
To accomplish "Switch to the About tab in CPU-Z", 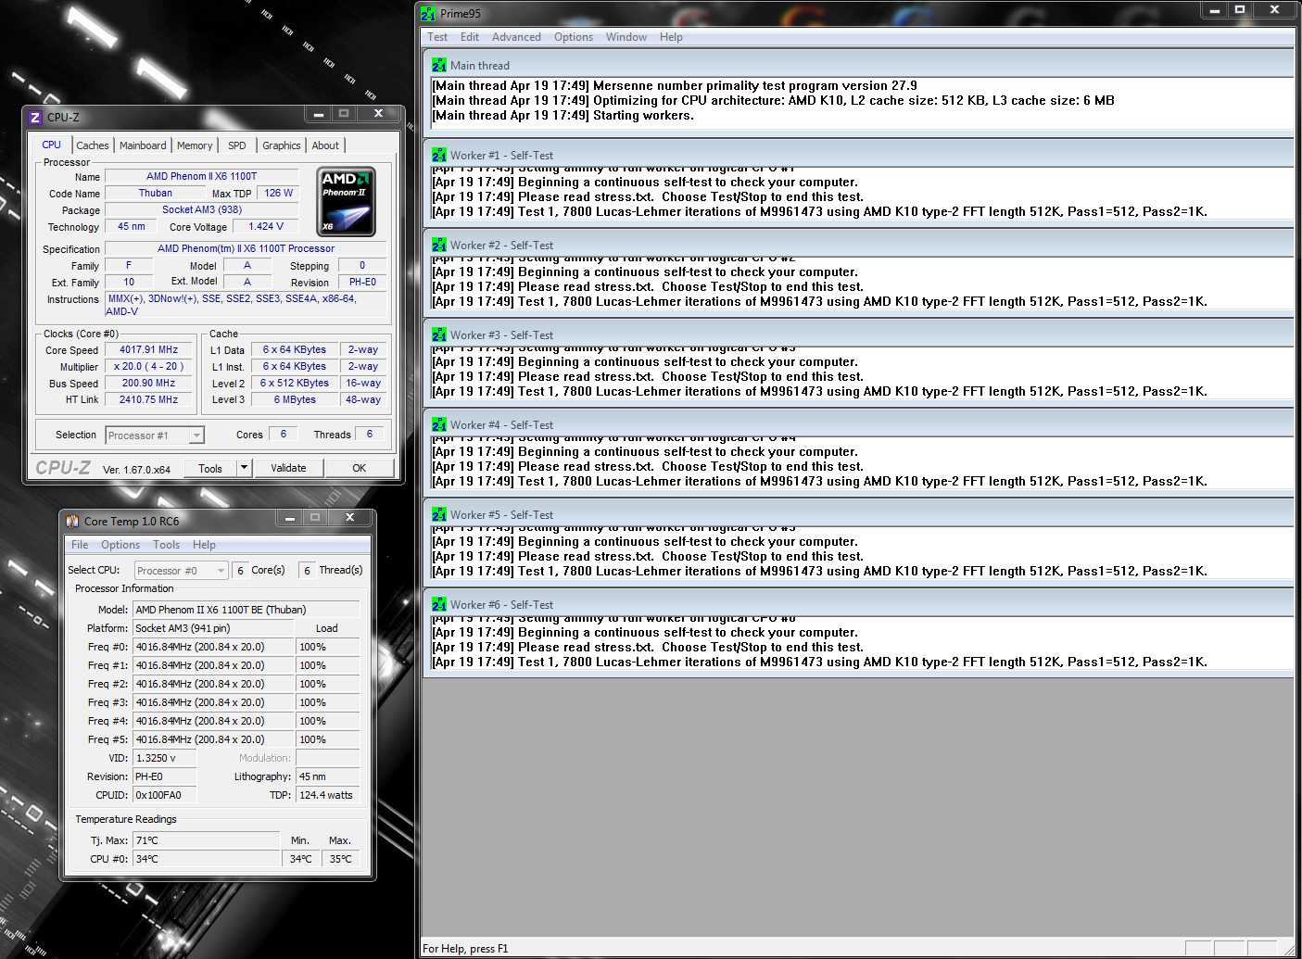I will click(x=325, y=145).
